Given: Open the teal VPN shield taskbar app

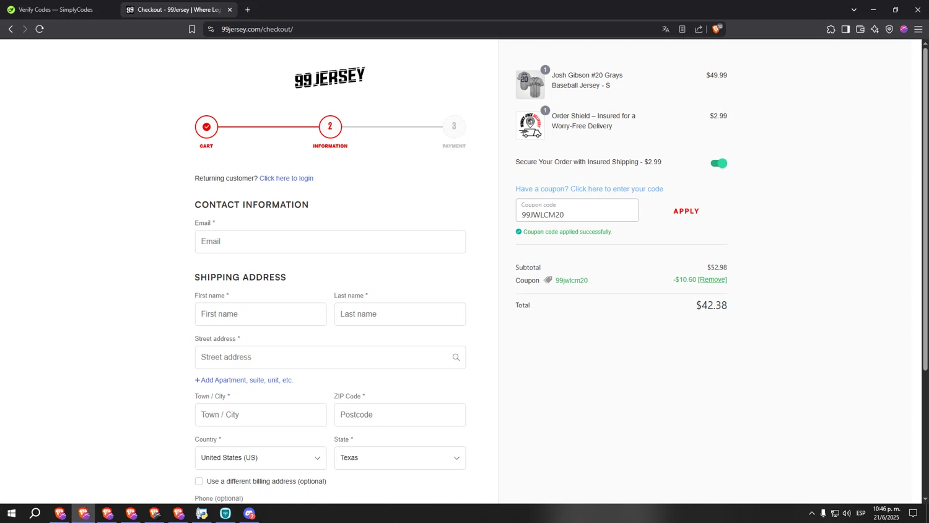Looking at the screenshot, I should (225, 513).
